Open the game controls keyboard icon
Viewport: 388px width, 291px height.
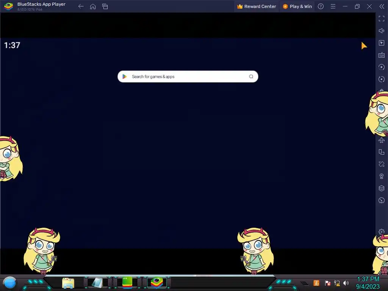click(382, 55)
